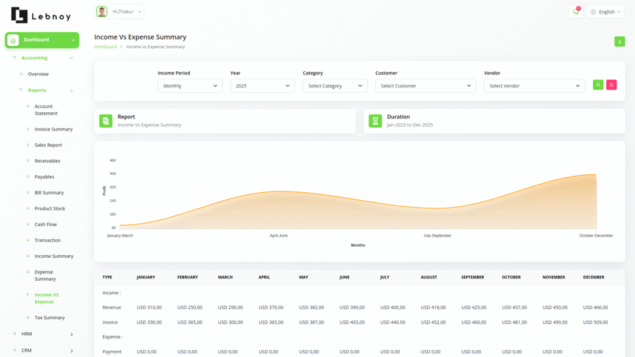Click the Dashboard home icon
This screenshot has height=357, width=635.
click(x=13, y=40)
